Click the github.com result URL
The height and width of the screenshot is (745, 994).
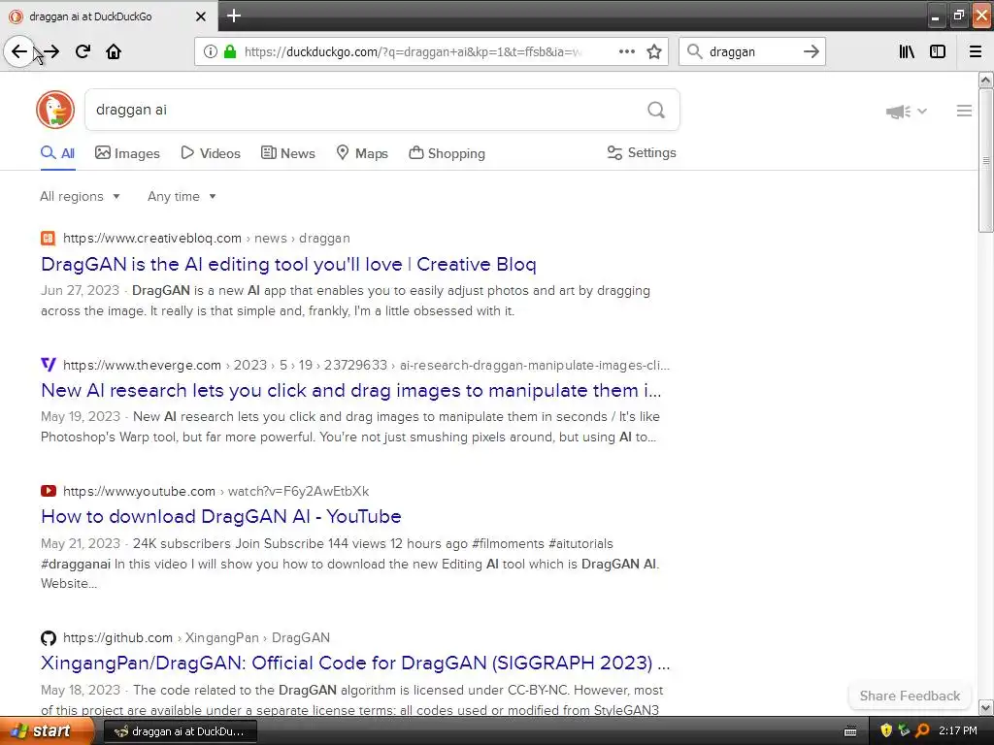(196, 638)
